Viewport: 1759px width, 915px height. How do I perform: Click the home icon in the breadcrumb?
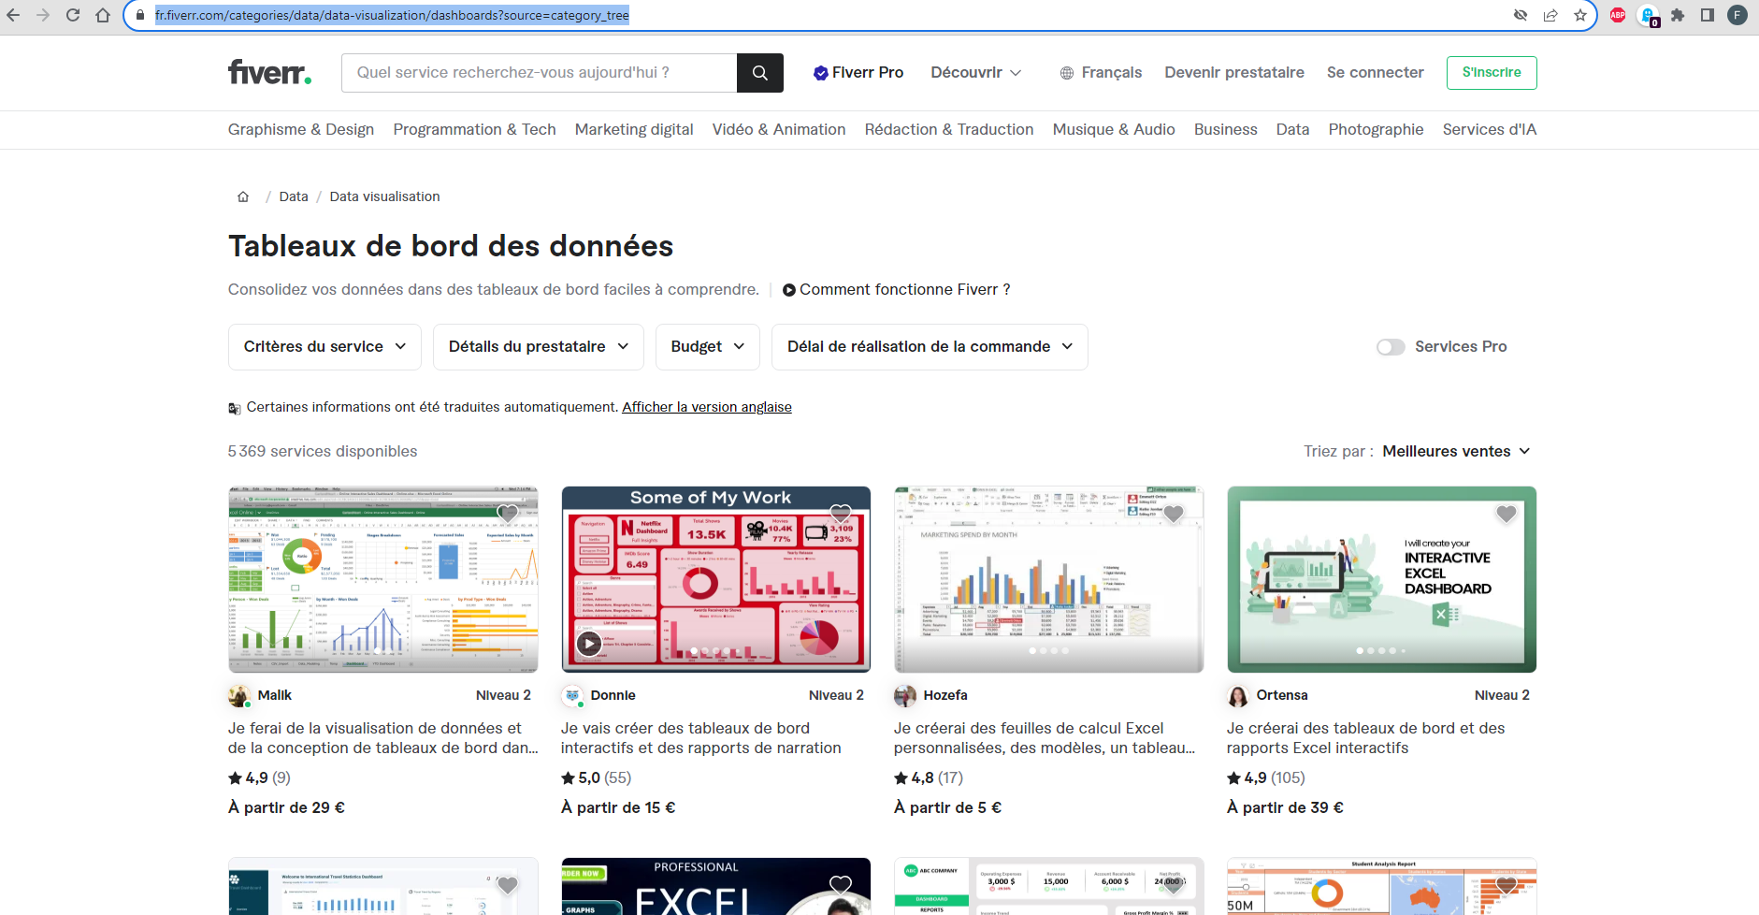[243, 196]
